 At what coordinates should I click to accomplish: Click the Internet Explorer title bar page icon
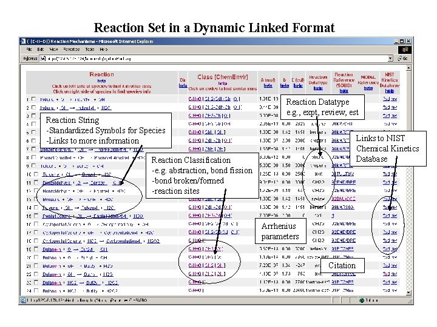tap(23, 41)
